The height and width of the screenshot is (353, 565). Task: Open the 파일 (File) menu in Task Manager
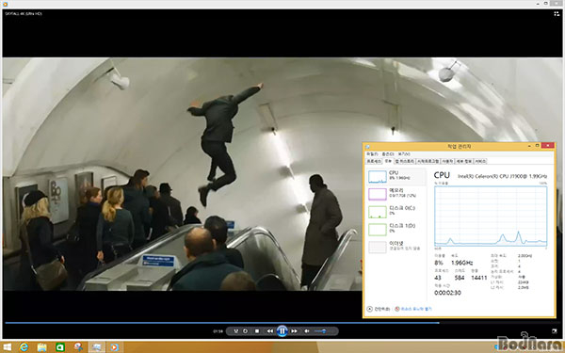pyautogui.click(x=372, y=154)
